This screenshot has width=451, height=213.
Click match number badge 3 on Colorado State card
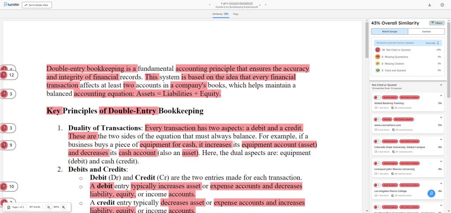(x=377, y=141)
